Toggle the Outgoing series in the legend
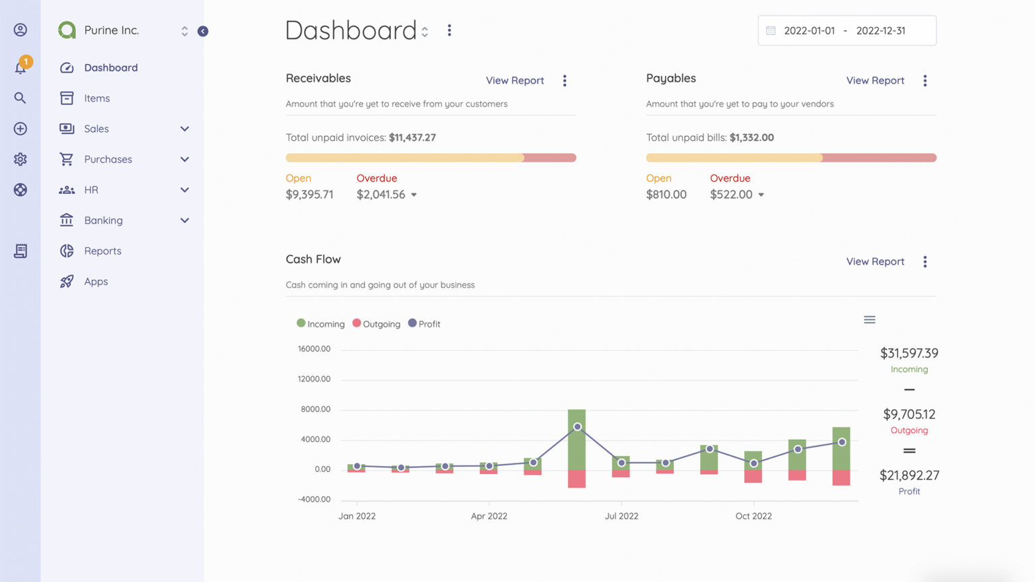The width and height of the screenshot is (1035, 582). pos(376,323)
